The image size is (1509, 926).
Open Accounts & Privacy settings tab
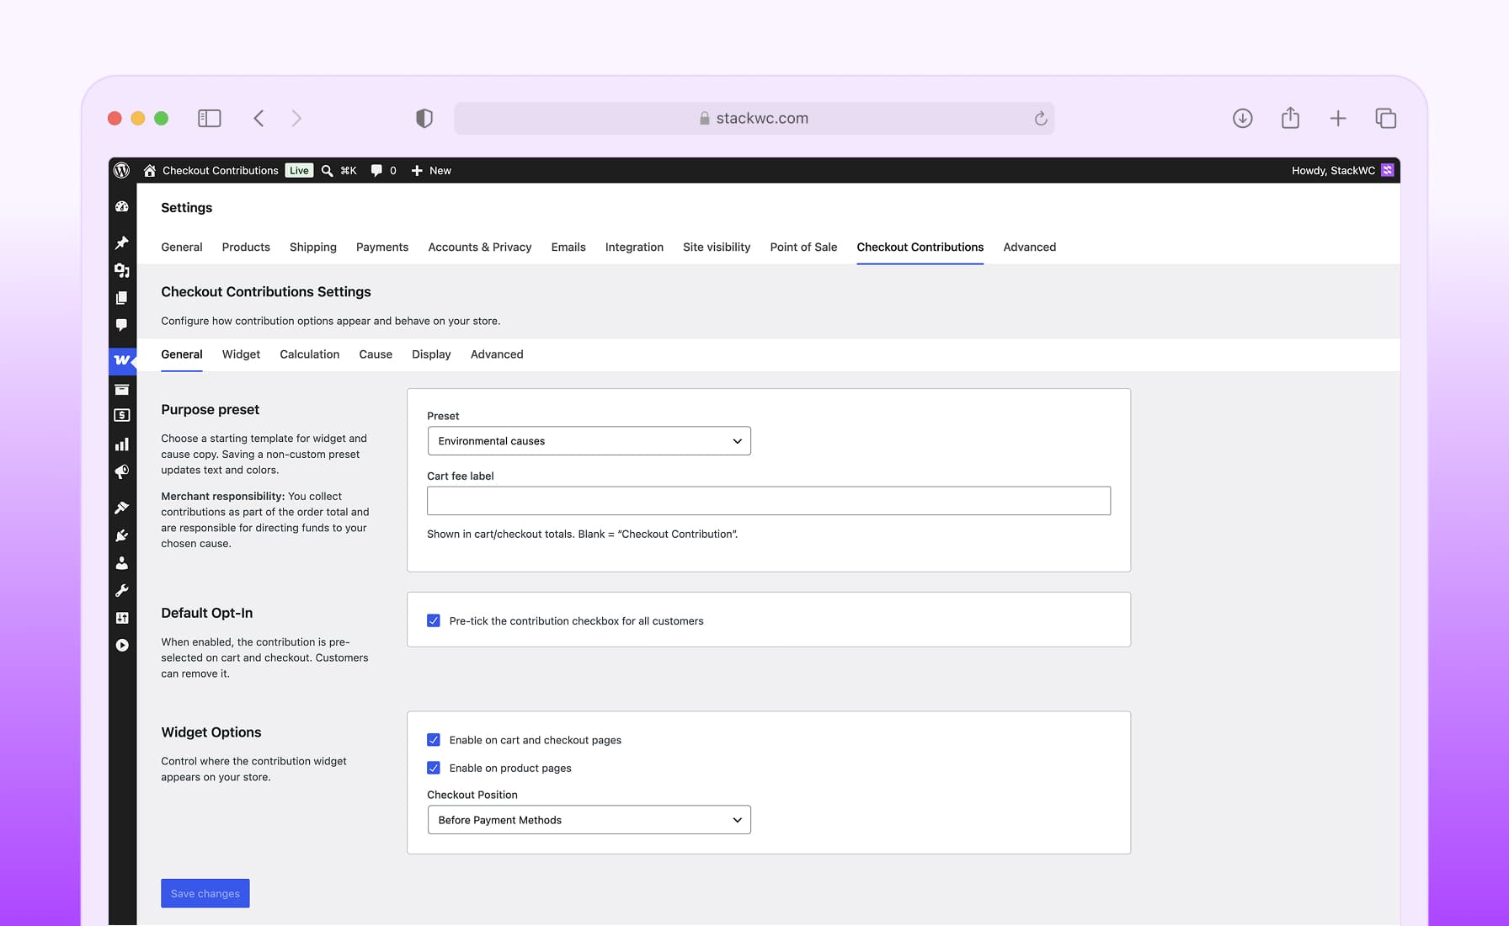point(480,247)
